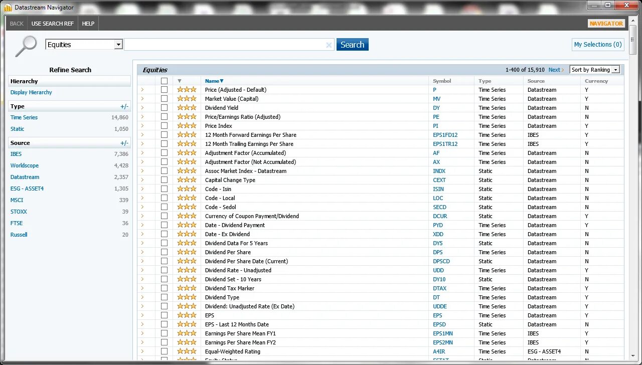
Task: Click the magnifying glass search icon
Action: [x=26, y=46]
